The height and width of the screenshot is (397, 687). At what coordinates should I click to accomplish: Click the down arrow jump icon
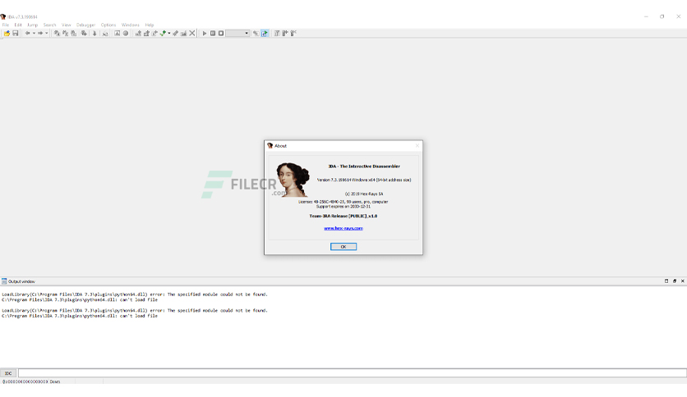click(x=95, y=34)
